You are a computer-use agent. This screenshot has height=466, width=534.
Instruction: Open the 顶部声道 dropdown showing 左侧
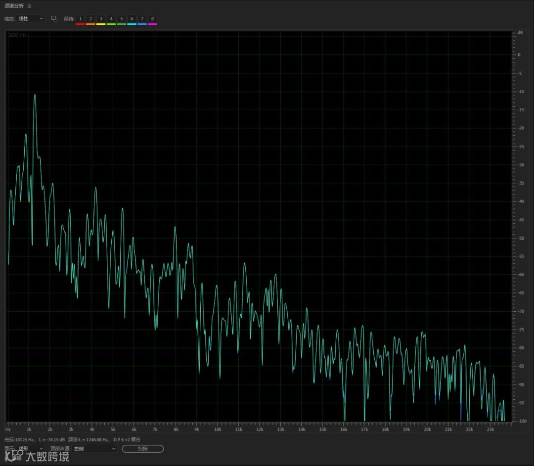coord(94,449)
